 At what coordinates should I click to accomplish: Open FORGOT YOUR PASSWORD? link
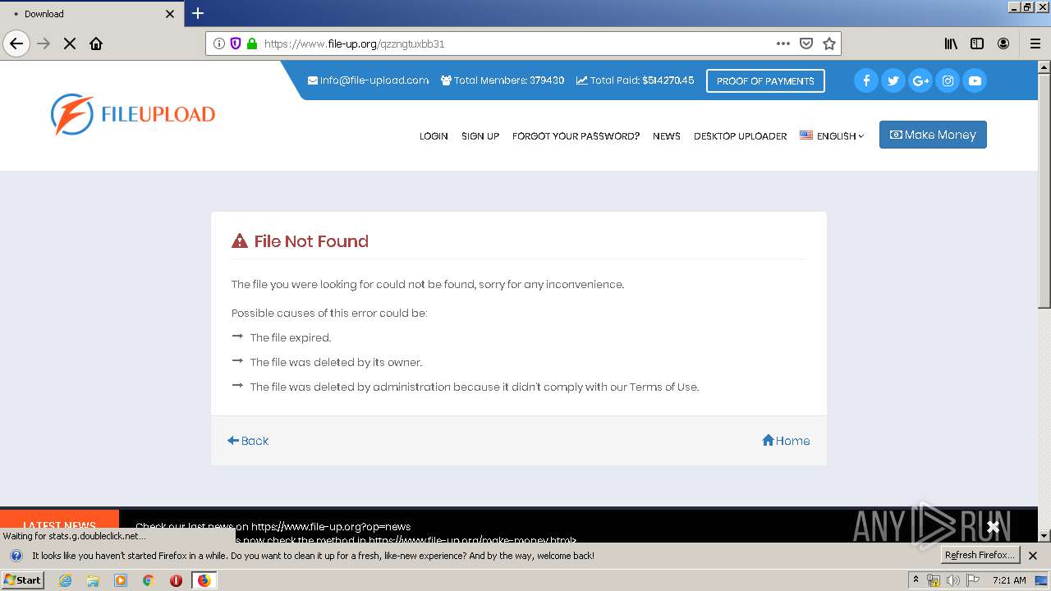click(x=576, y=136)
